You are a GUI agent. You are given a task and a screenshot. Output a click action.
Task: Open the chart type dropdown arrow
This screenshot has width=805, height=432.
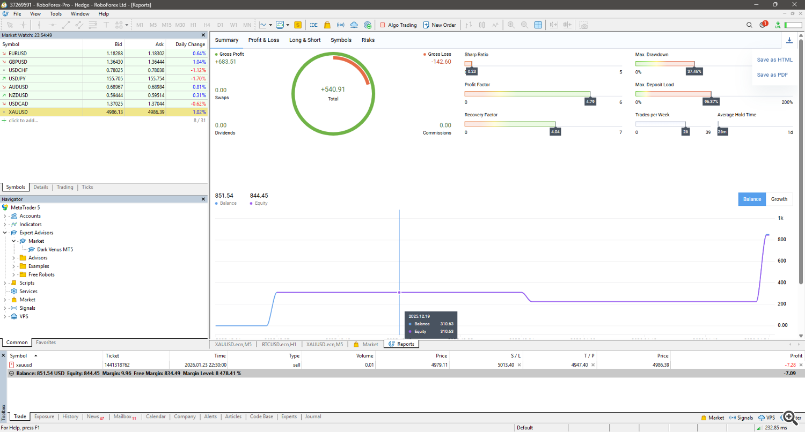pos(270,25)
